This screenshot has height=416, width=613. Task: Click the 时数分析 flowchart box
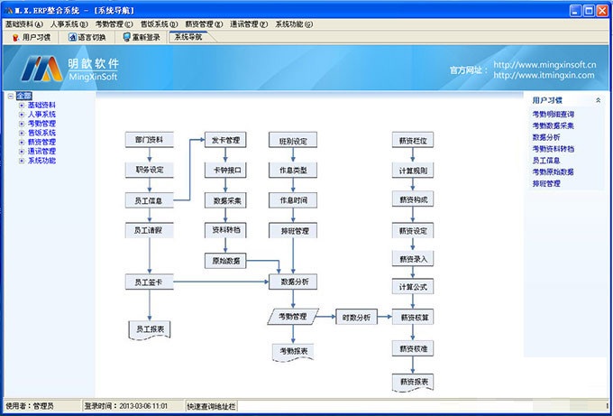(356, 317)
